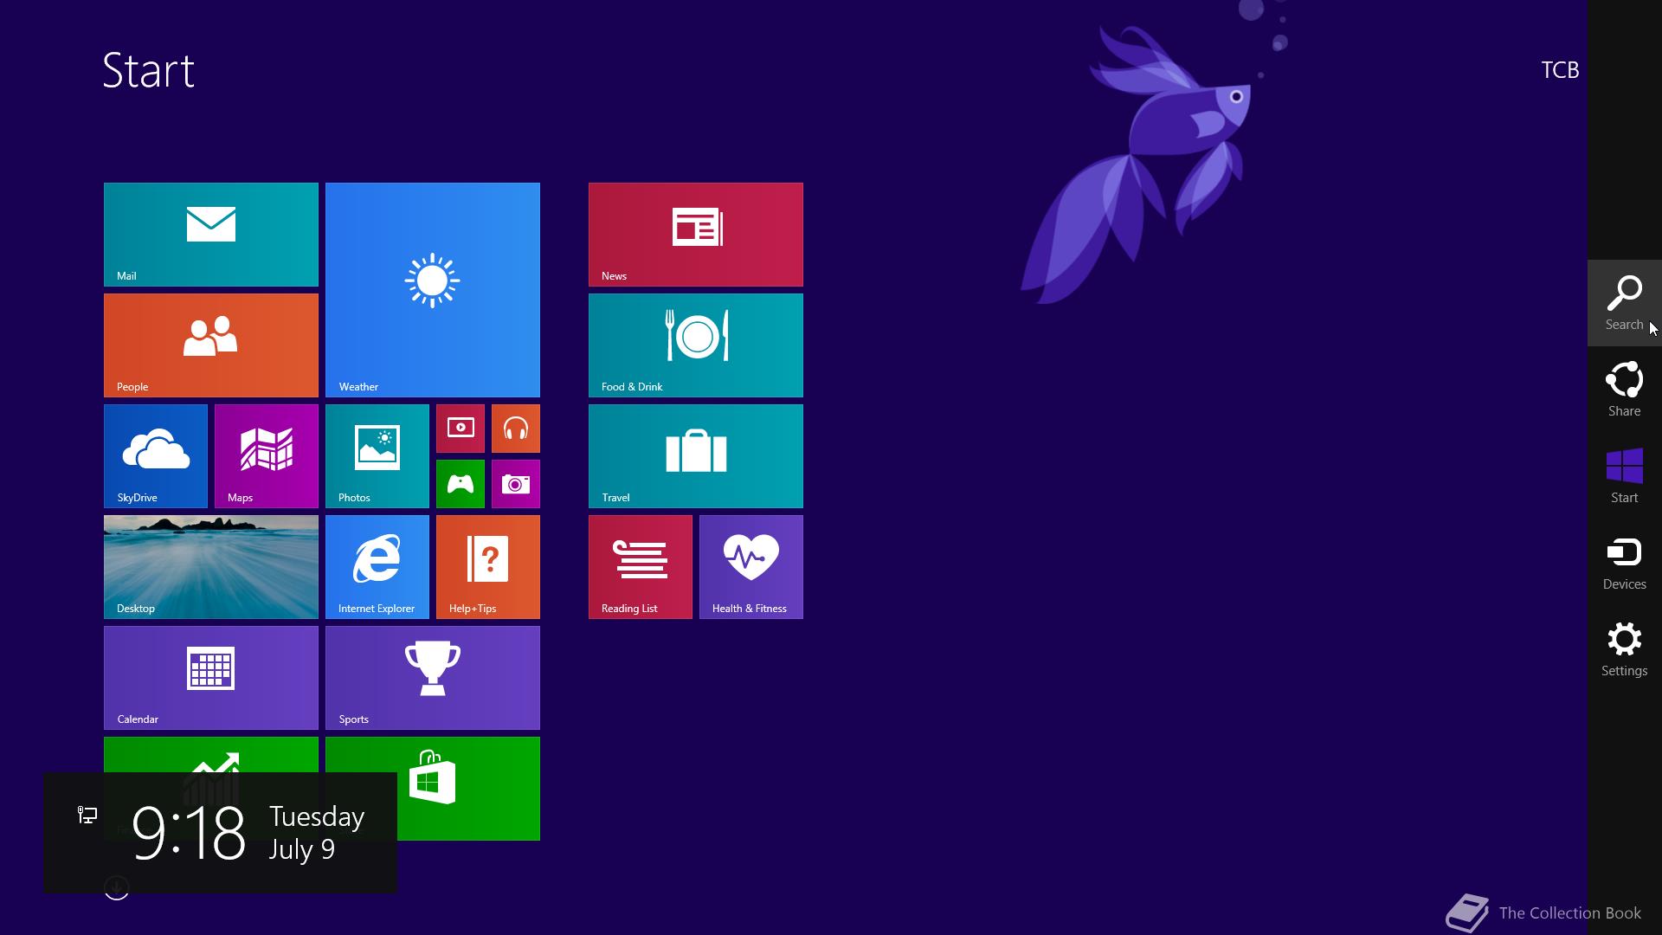Open the Devices charm
The width and height of the screenshot is (1662, 935).
1625,563
